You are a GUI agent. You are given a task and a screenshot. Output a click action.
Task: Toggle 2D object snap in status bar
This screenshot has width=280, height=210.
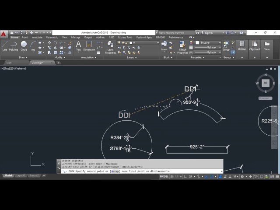[x=212, y=177]
